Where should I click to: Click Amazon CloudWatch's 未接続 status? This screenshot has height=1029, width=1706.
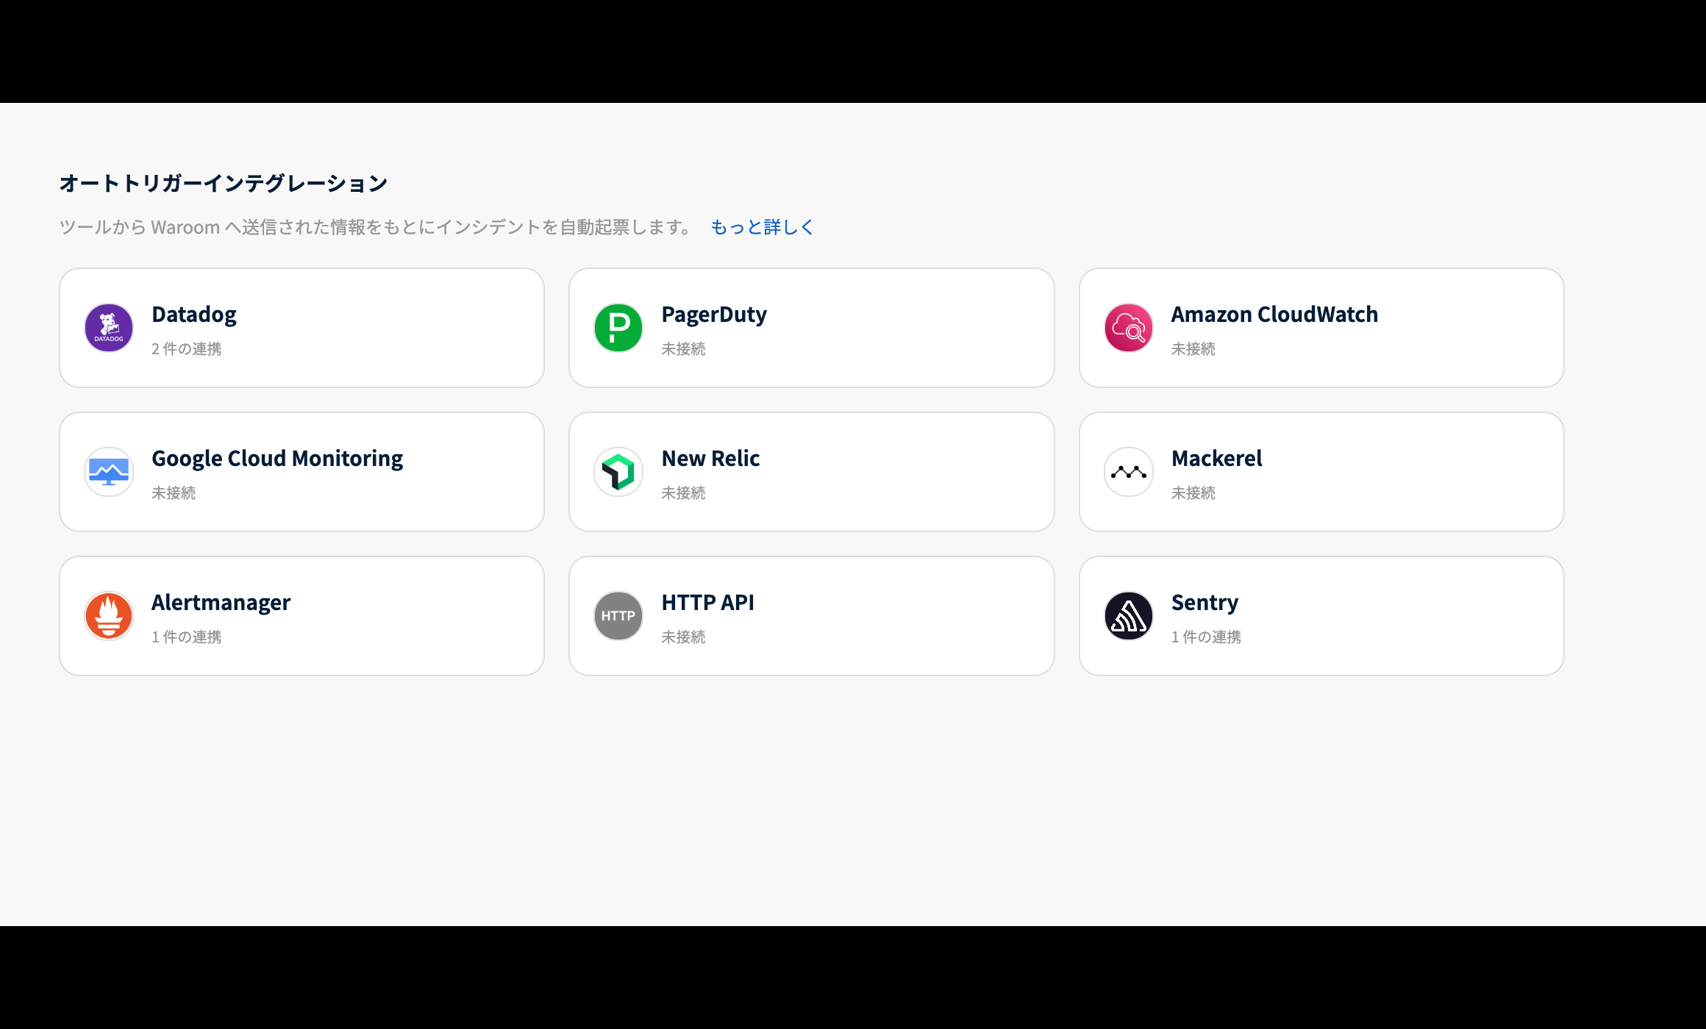pyautogui.click(x=1193, y=349)
